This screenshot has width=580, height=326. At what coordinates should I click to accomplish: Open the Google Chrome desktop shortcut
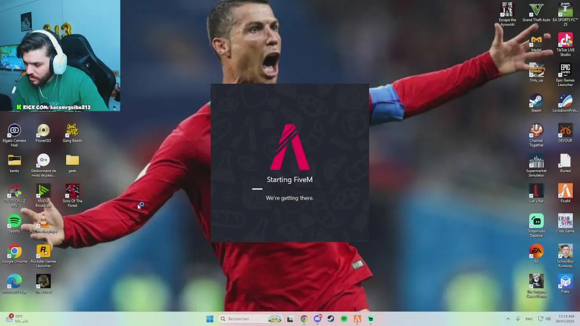[14, 254]
